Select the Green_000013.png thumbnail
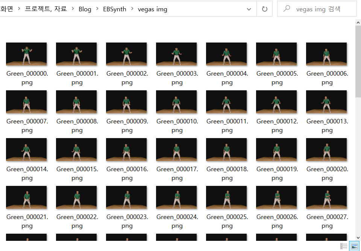361x251 pixels. 326,102
